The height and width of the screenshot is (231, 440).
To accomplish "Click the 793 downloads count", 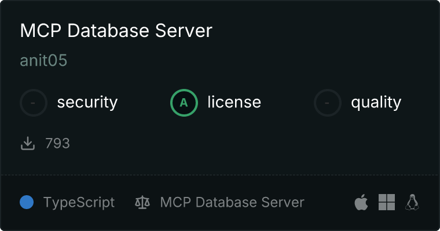I will pos(57,143).
